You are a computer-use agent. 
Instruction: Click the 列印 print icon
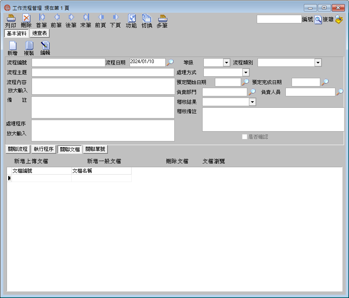[11, 18]
